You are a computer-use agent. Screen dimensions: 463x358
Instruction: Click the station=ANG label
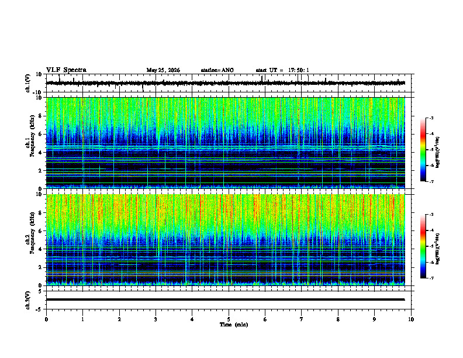(x=217, y=70)
